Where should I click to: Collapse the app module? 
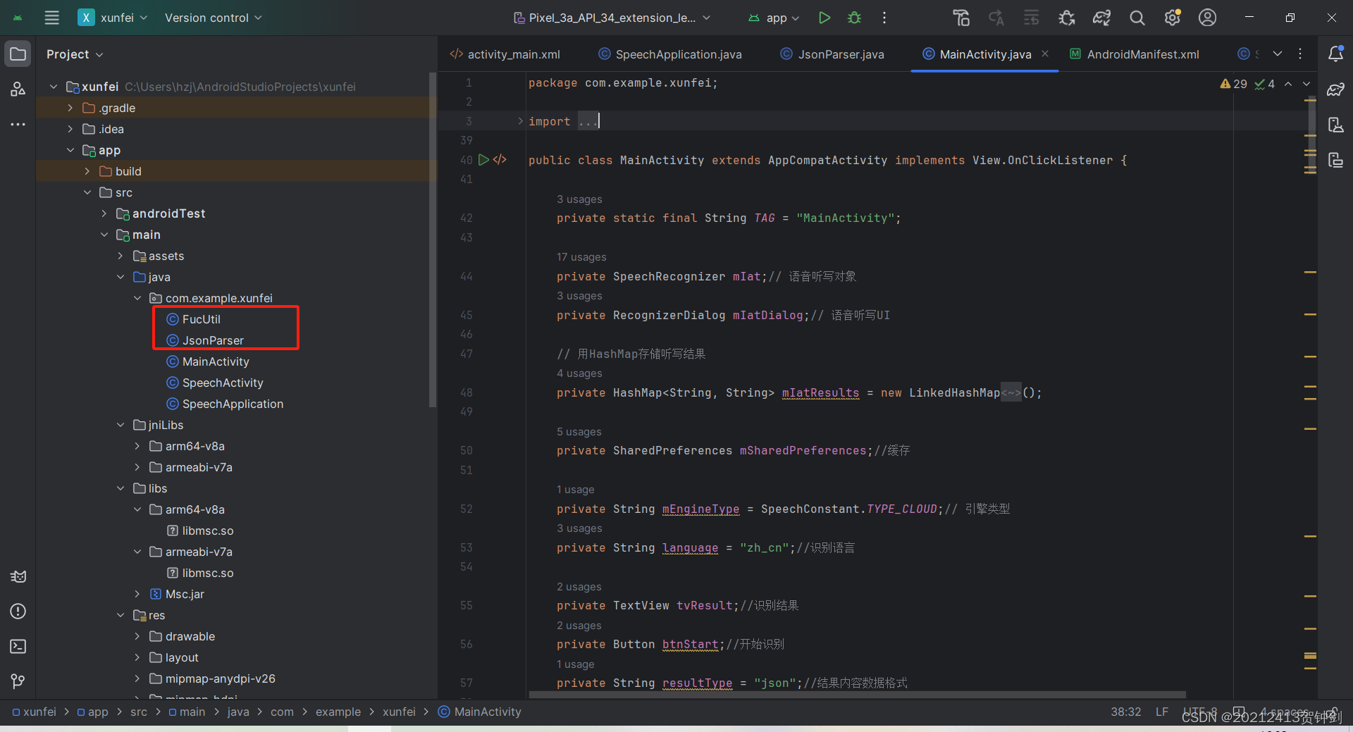coord(70,150)
